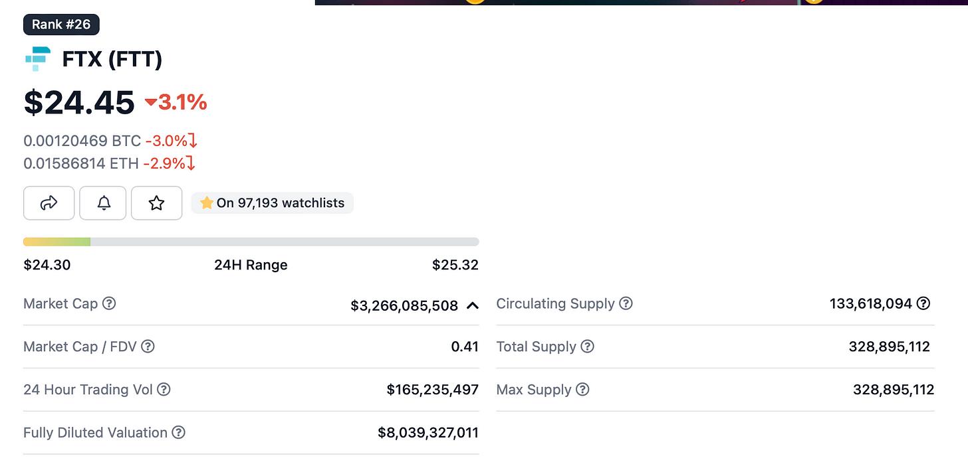The image size is (968, 476).
Task: Click Fully Diluted Valuation help icon
Action: click(178, 433)
